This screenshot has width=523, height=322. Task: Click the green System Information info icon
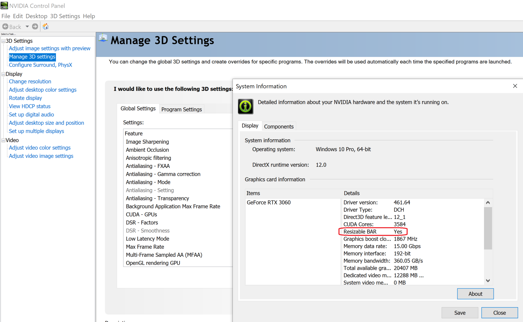pos(245,106)
